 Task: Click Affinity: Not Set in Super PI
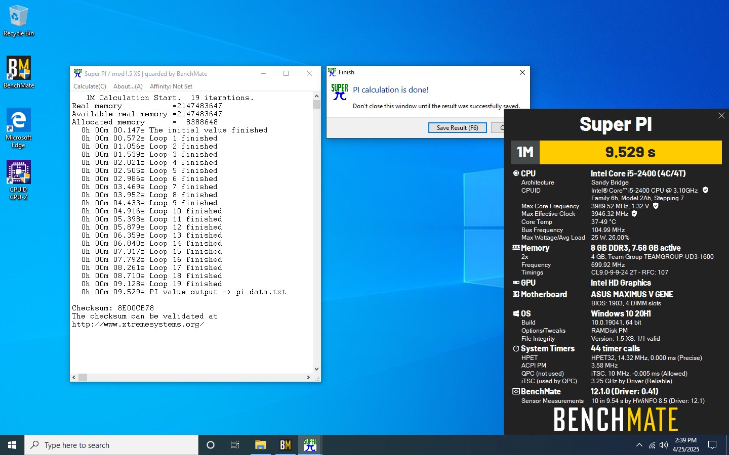[x=171, y=86]
